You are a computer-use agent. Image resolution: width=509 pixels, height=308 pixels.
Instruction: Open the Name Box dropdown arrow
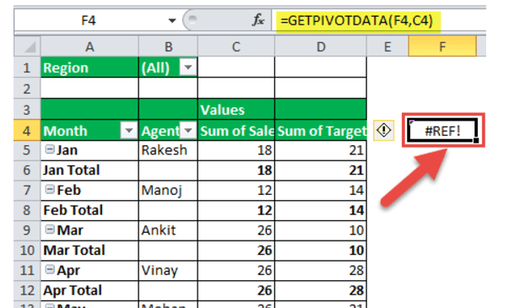(172, 21)
